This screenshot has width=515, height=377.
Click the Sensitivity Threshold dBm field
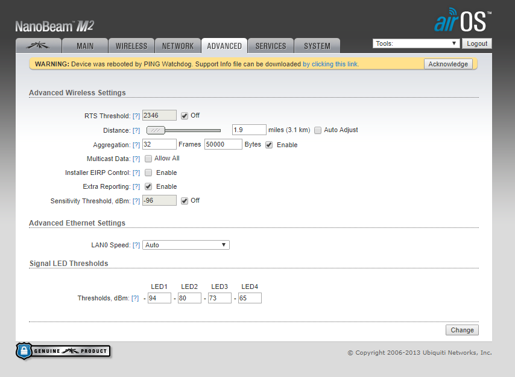pos(159,200)
